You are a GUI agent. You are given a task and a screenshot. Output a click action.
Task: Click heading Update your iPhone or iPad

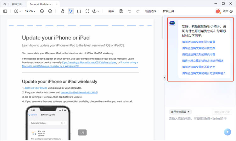point(56,38)
